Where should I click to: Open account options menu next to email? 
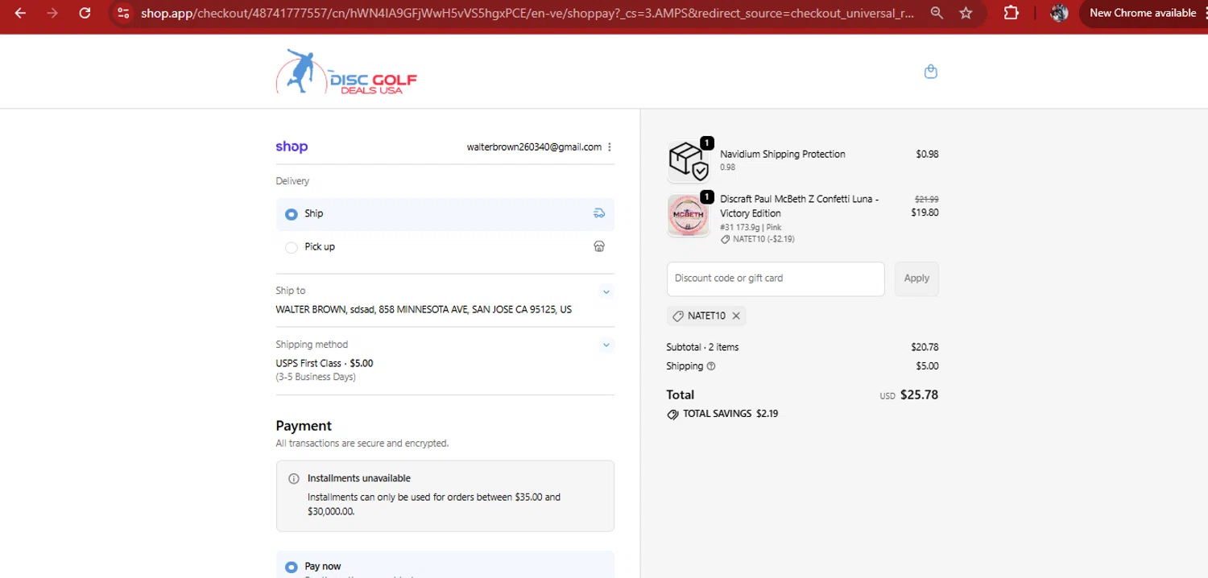point(610,147)
